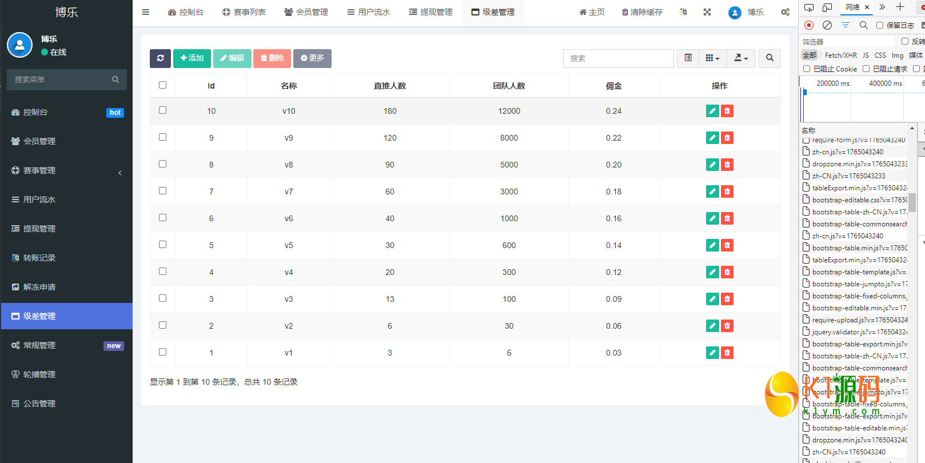Click the 删除 delete toolbar button

[272, 58]
